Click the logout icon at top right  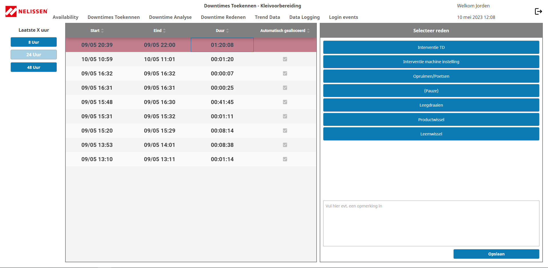[x=538, y=11]
